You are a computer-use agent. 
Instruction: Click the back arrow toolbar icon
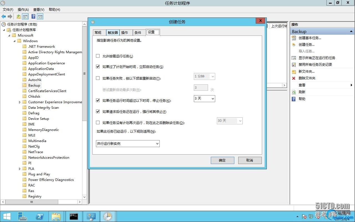[4, 17]
